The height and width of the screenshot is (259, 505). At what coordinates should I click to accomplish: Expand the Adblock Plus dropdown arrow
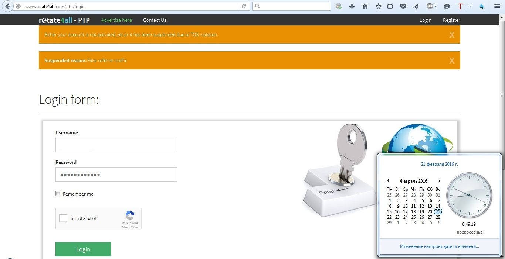[x=436, y=6]
